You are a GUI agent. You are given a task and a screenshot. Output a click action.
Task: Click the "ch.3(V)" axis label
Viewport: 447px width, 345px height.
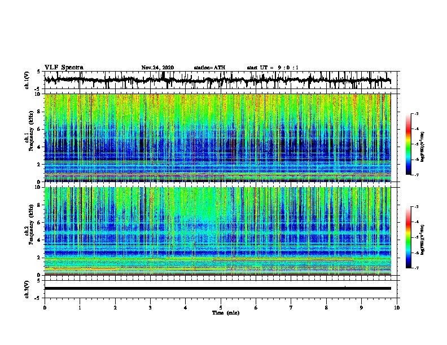27,290
